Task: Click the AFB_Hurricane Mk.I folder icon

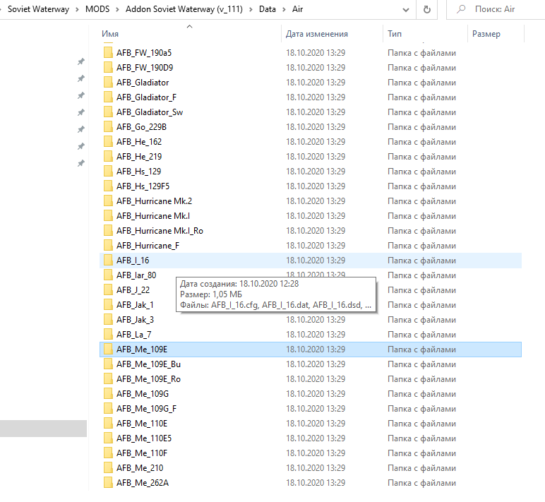Action: 108,216
